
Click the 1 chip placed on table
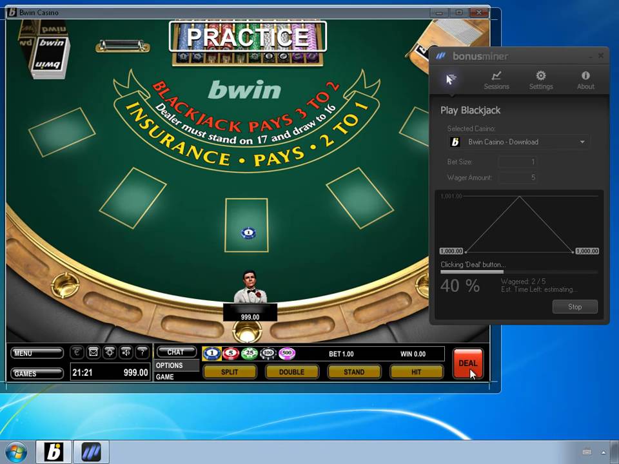pyautogui.click(x=248, y=233)
